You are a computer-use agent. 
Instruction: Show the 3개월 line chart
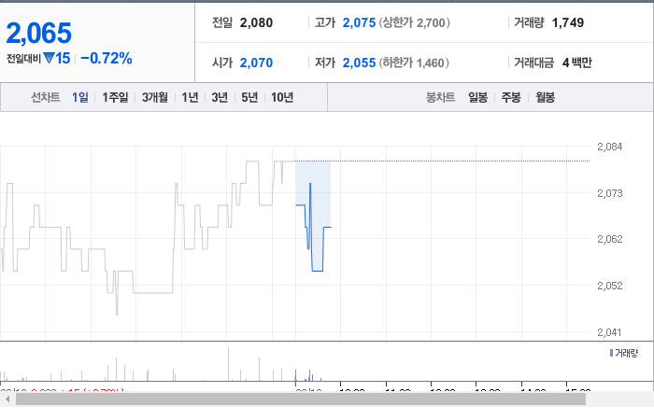155,97
